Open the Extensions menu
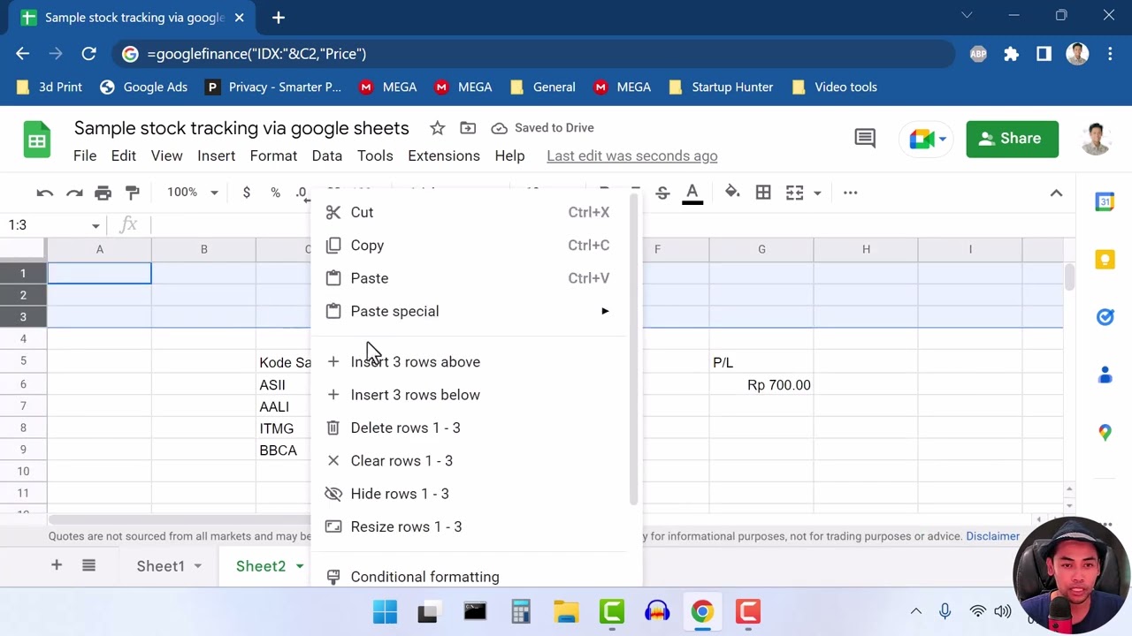 click(444, 155)
